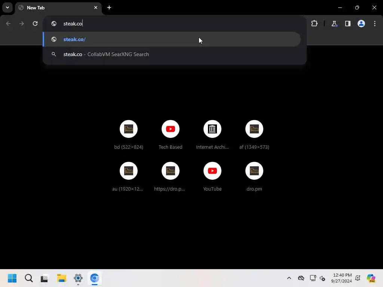Click the Chromium taskbar icon

(x=95, y=278)
